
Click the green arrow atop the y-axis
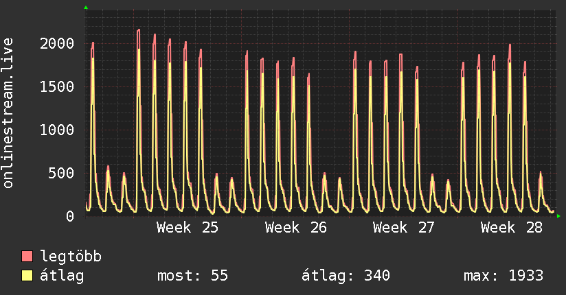point(86,8)
